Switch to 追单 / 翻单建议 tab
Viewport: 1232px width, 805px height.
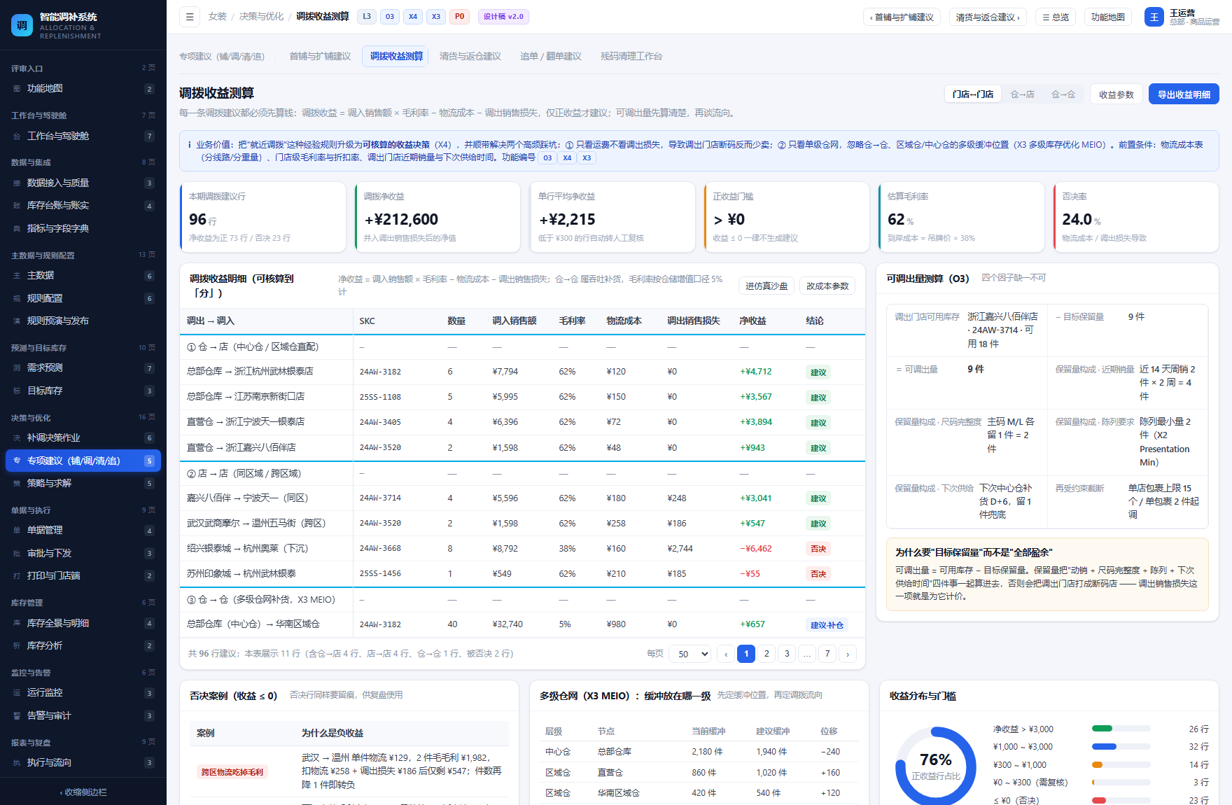(x=550, y=56)
